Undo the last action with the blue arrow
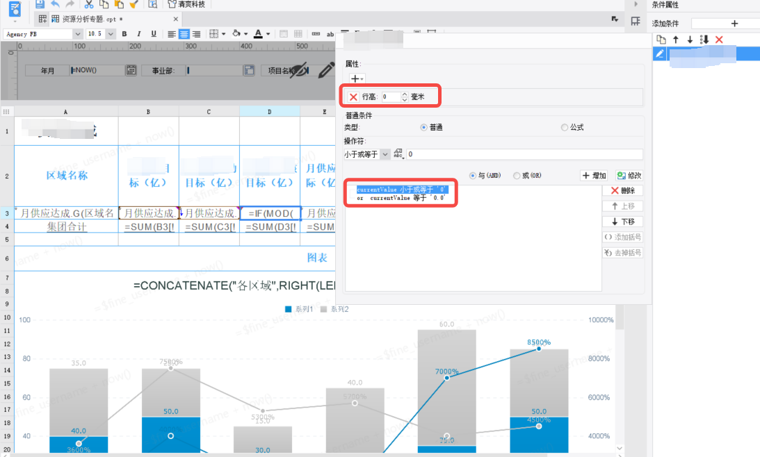Image resolution: width=760 pixels, height=457 pixels. click(55, 4)
